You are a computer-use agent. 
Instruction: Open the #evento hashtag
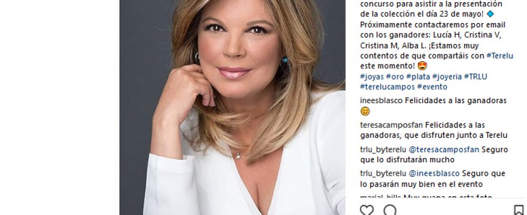432,87
